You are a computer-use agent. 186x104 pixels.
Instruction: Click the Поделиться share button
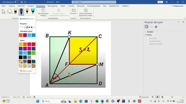point(178,6)
